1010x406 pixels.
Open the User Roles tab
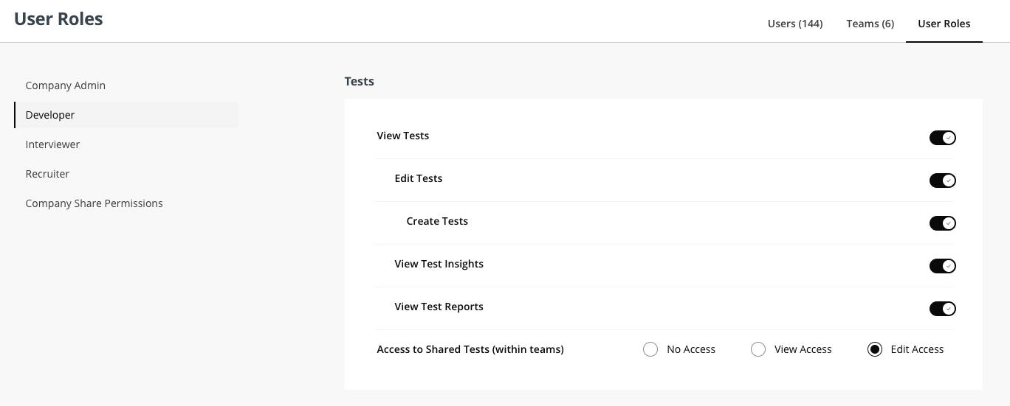pos(944,24)
